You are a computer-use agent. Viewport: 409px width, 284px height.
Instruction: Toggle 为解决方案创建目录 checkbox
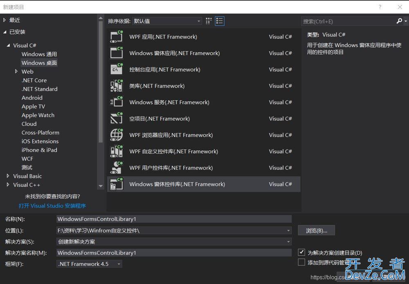pos(301,252)
